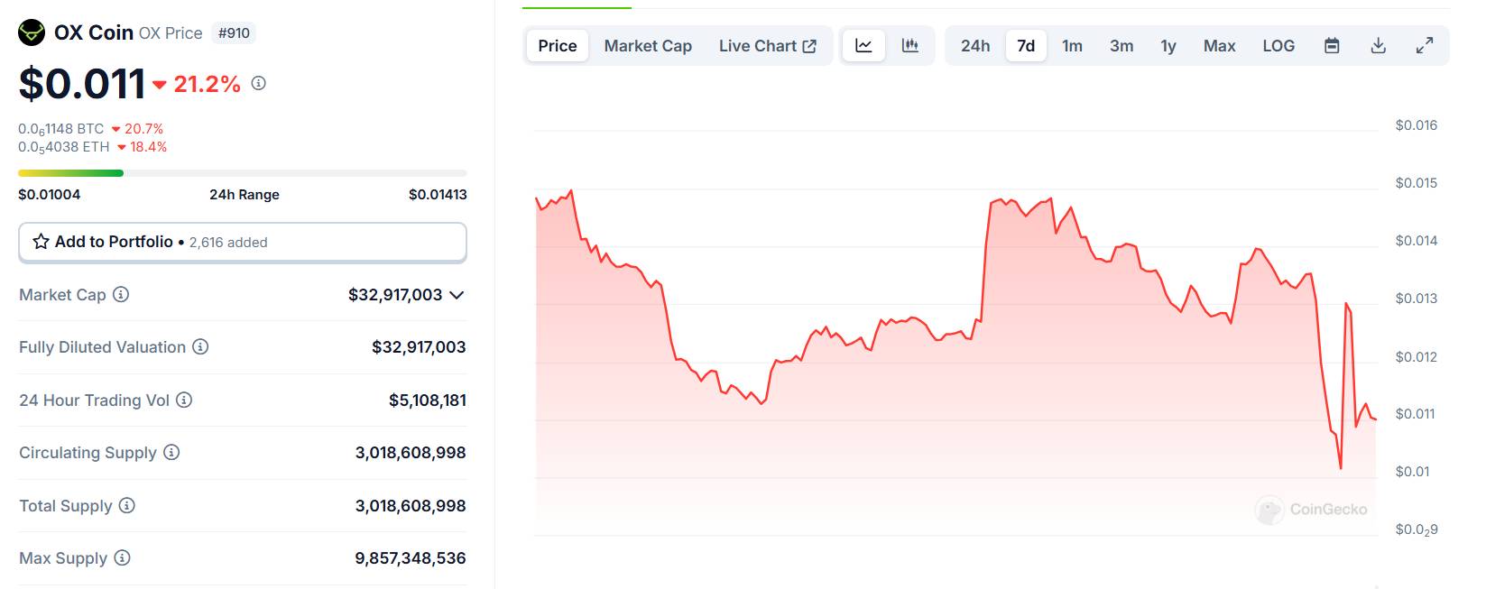Show Market Cap info tooltip icon
This screenshot has height=589, width=1486.
(x=121, y=294)
